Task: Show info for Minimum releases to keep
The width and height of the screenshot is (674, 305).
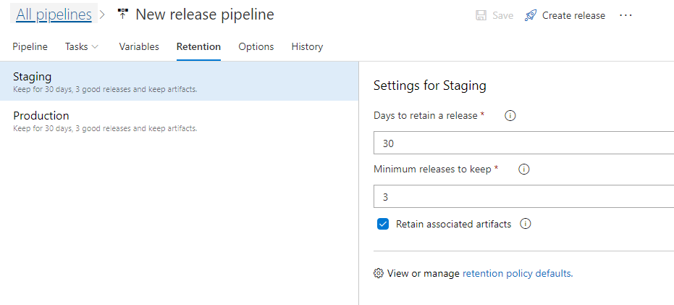Action: 523,170
